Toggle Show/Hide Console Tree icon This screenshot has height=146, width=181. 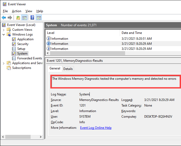(x=24, y=18)
